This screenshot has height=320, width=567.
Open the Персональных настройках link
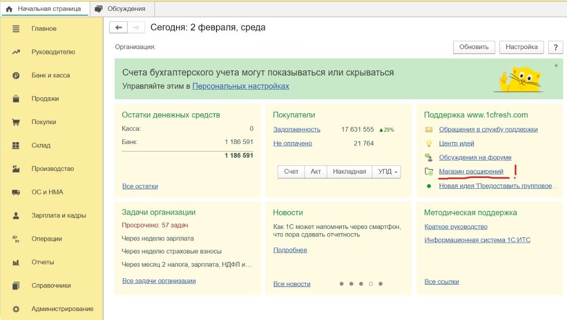[x=241, y=86]
